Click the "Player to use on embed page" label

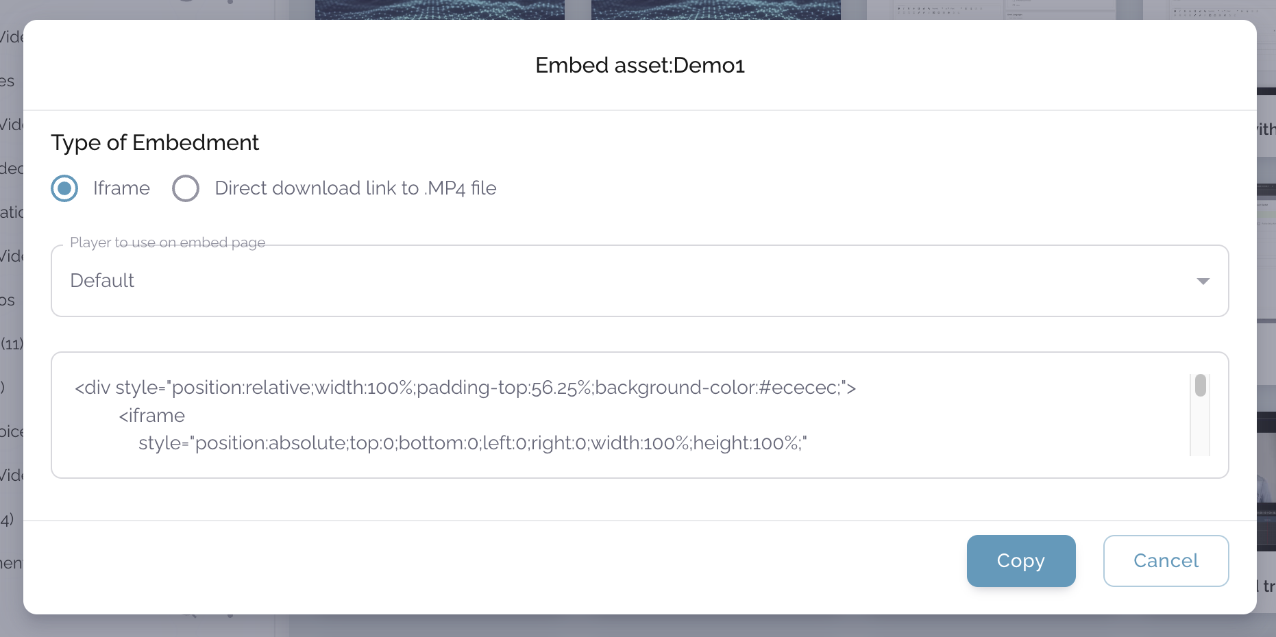click(x=167, y=242)
